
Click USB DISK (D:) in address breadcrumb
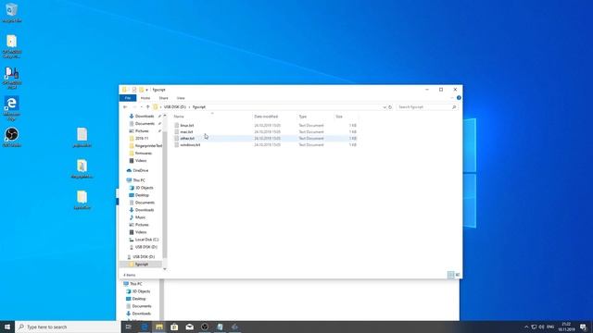[175, 107]
